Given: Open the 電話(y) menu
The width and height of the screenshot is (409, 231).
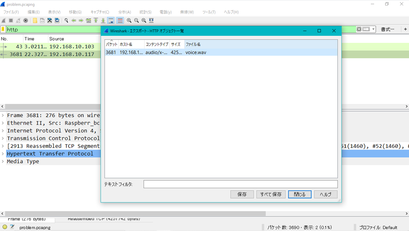Looking at the screenshot, I should tap(166, 12).
